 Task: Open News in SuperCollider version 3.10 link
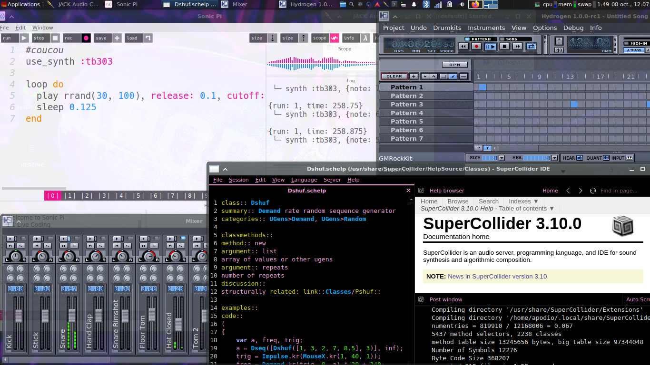497,276
